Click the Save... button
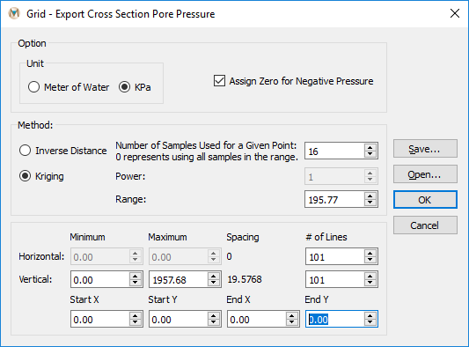The image size is (469, 347). (x=425, y=149)
